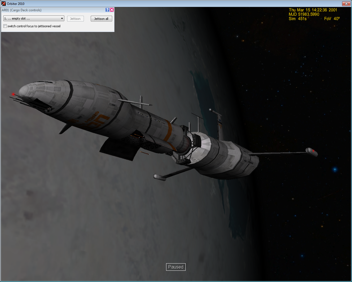Open help for Cargo Deck controls dialog
Viewport: 352px width, 282px height.
(107, 10)
